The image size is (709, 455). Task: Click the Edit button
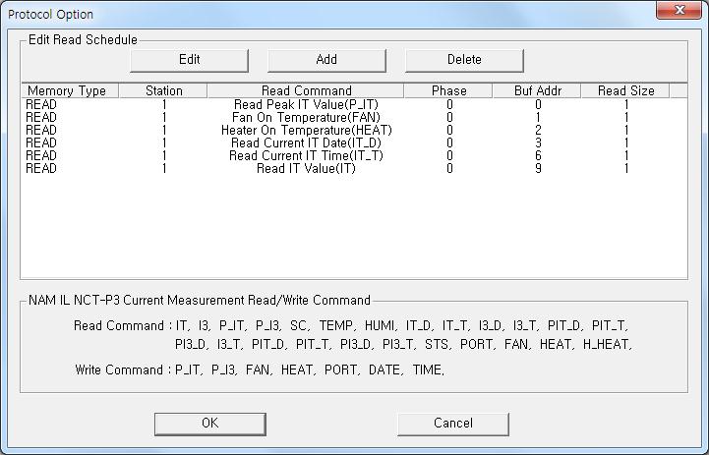coord(189,59)
